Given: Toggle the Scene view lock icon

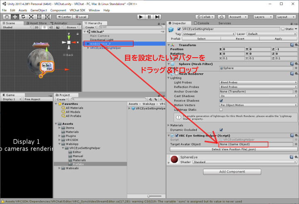Looking at the screenshot, I should (x=78, y=34).
